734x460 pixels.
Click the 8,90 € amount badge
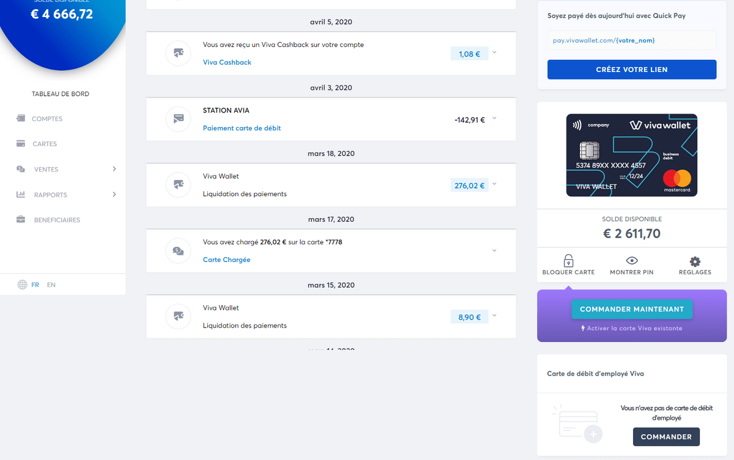(x=469, y=317)
